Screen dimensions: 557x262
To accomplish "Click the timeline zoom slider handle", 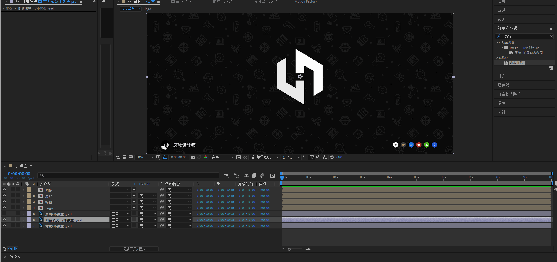I will click(289, 249).
